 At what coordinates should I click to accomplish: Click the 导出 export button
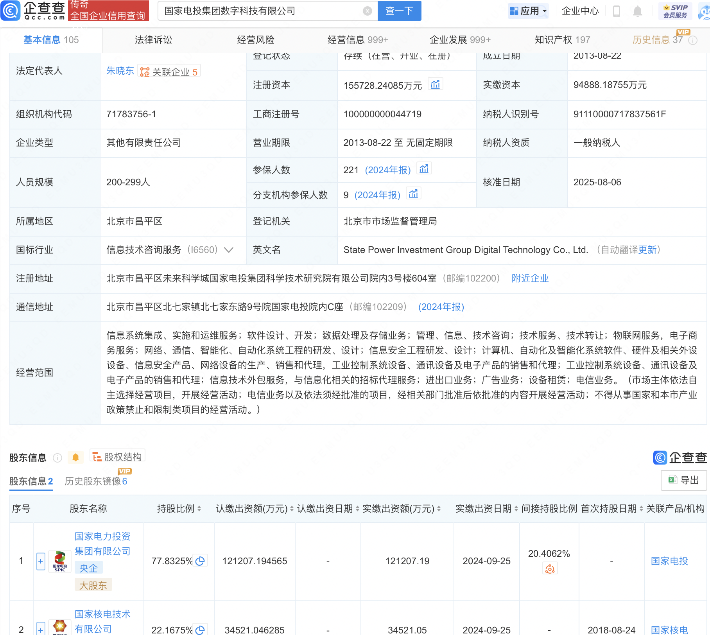[684, 480]
